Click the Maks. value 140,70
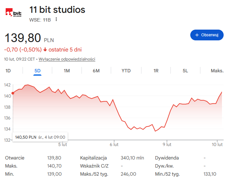 (x=54, y=166)
